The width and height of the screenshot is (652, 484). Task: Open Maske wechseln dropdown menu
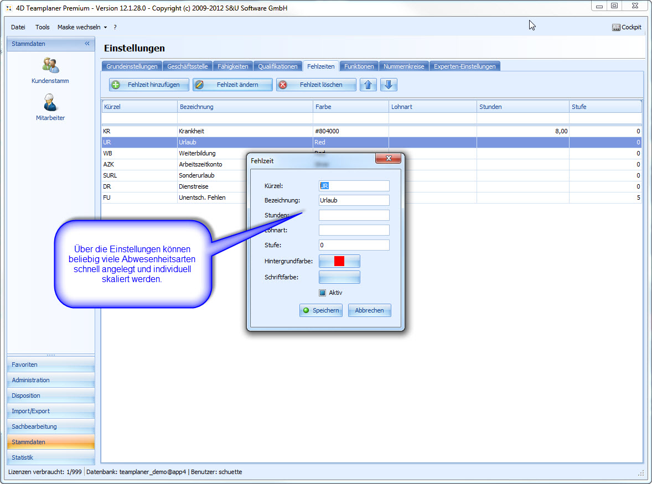(x=82, y=27)
